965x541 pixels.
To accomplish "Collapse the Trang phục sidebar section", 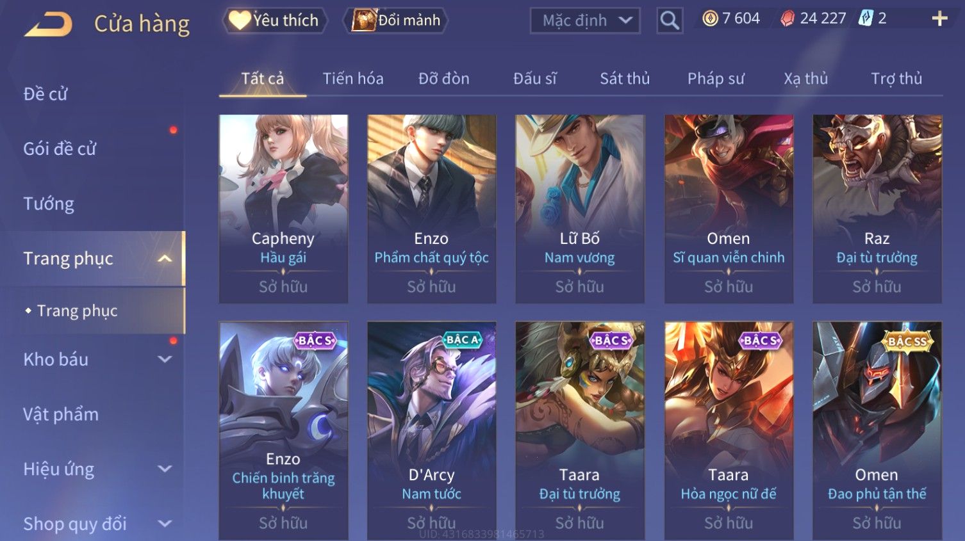I will 165,259.
